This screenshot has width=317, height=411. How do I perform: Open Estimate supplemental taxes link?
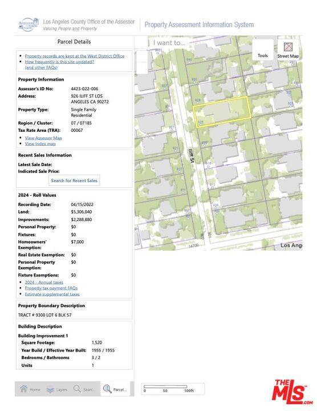tap(52, 294)
